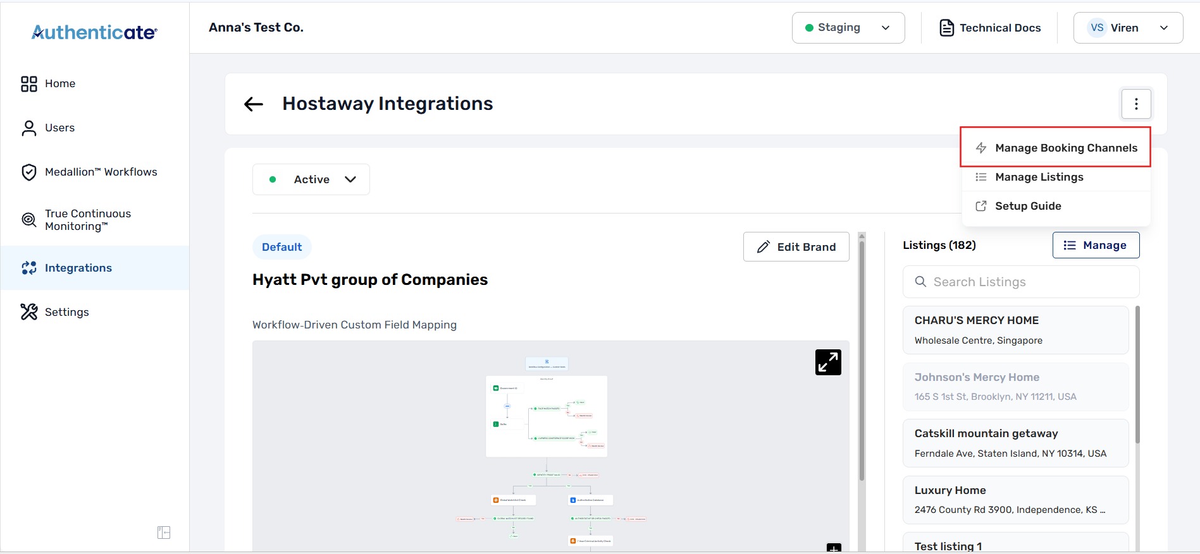The width and height of the screenshot is (1200, 554).
Task: Click the external link icon for Setup Guide
Action: [x=981, y=206]
